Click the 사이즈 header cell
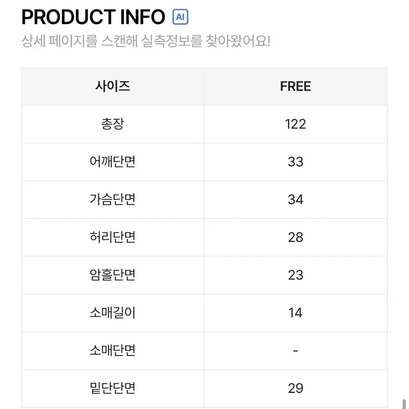Image resolution: width=409 pixels, height=409 pixels. point(113,86)
